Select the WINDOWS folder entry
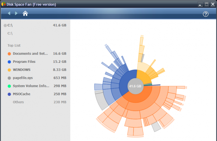 pos(37,70)
